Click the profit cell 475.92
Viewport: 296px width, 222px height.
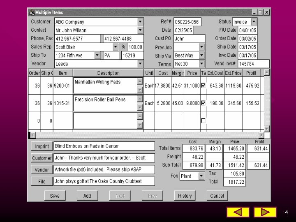pyautogui.click(x=251, y=86)
